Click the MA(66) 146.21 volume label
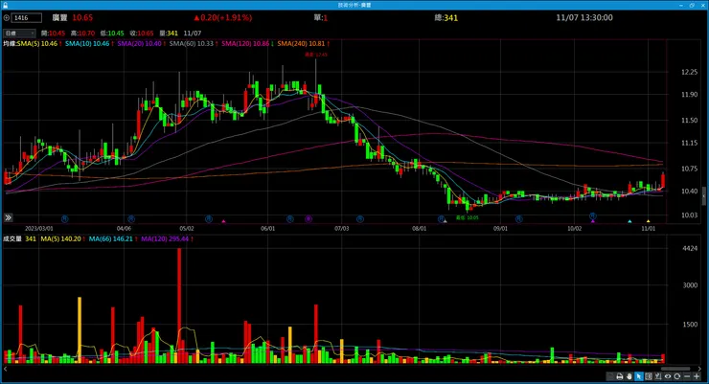 coord(111,238)
